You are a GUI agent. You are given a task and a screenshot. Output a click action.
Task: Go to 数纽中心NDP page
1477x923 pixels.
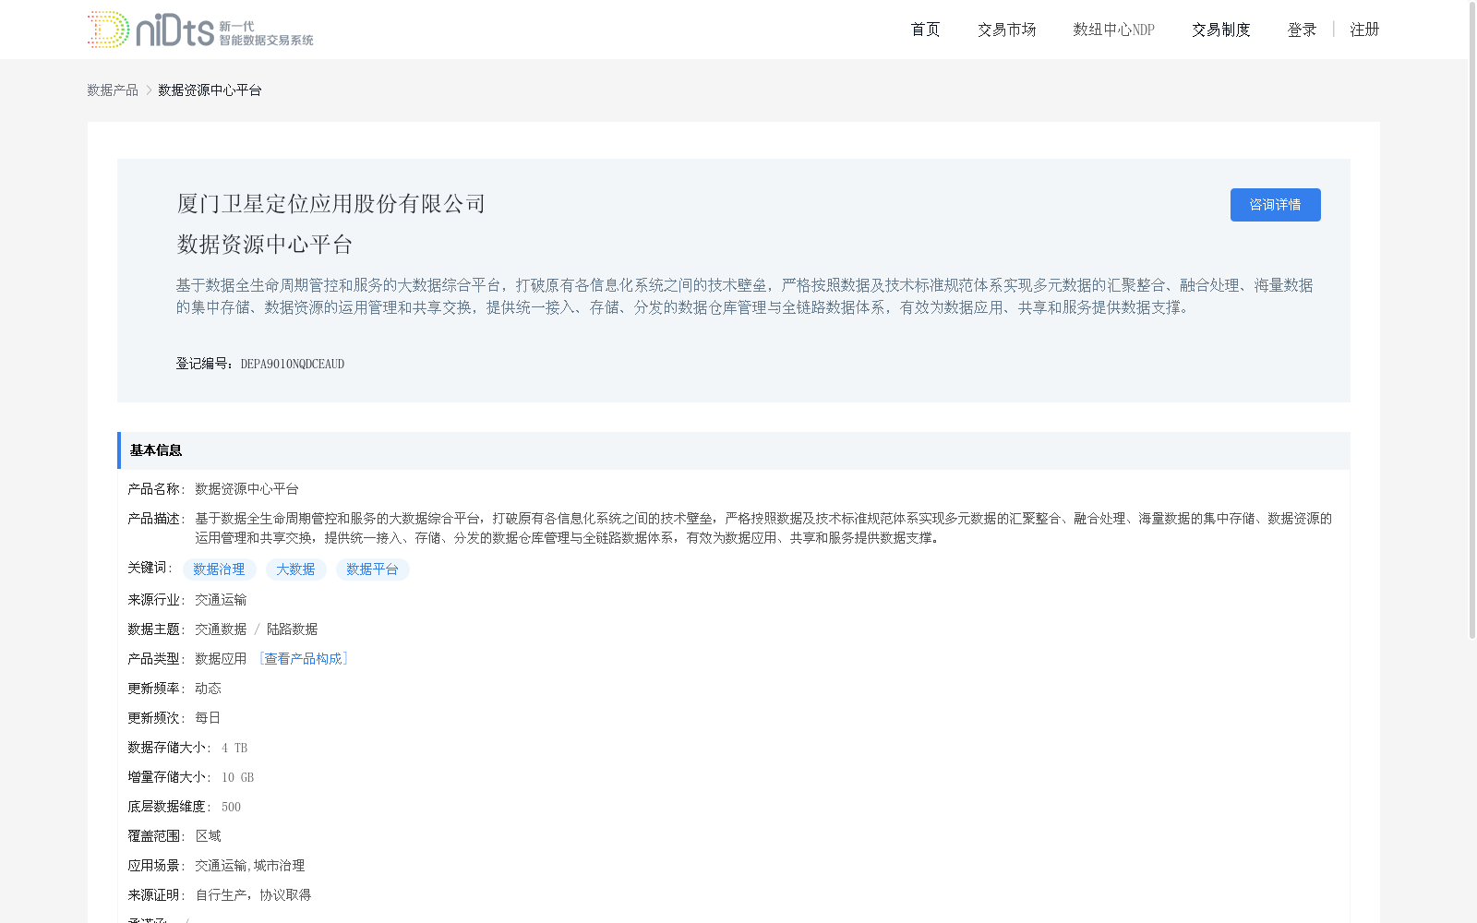(1113, 30)
